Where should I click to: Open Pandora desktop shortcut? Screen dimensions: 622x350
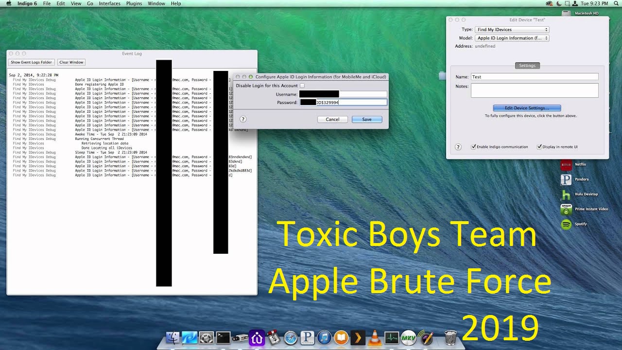click(x=566, y=179)
